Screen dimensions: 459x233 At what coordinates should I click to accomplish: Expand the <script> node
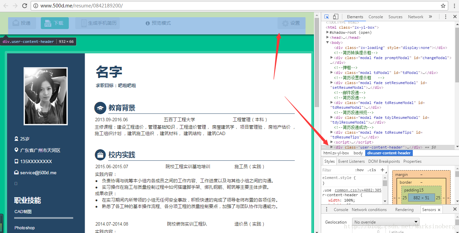coord(332,142)
